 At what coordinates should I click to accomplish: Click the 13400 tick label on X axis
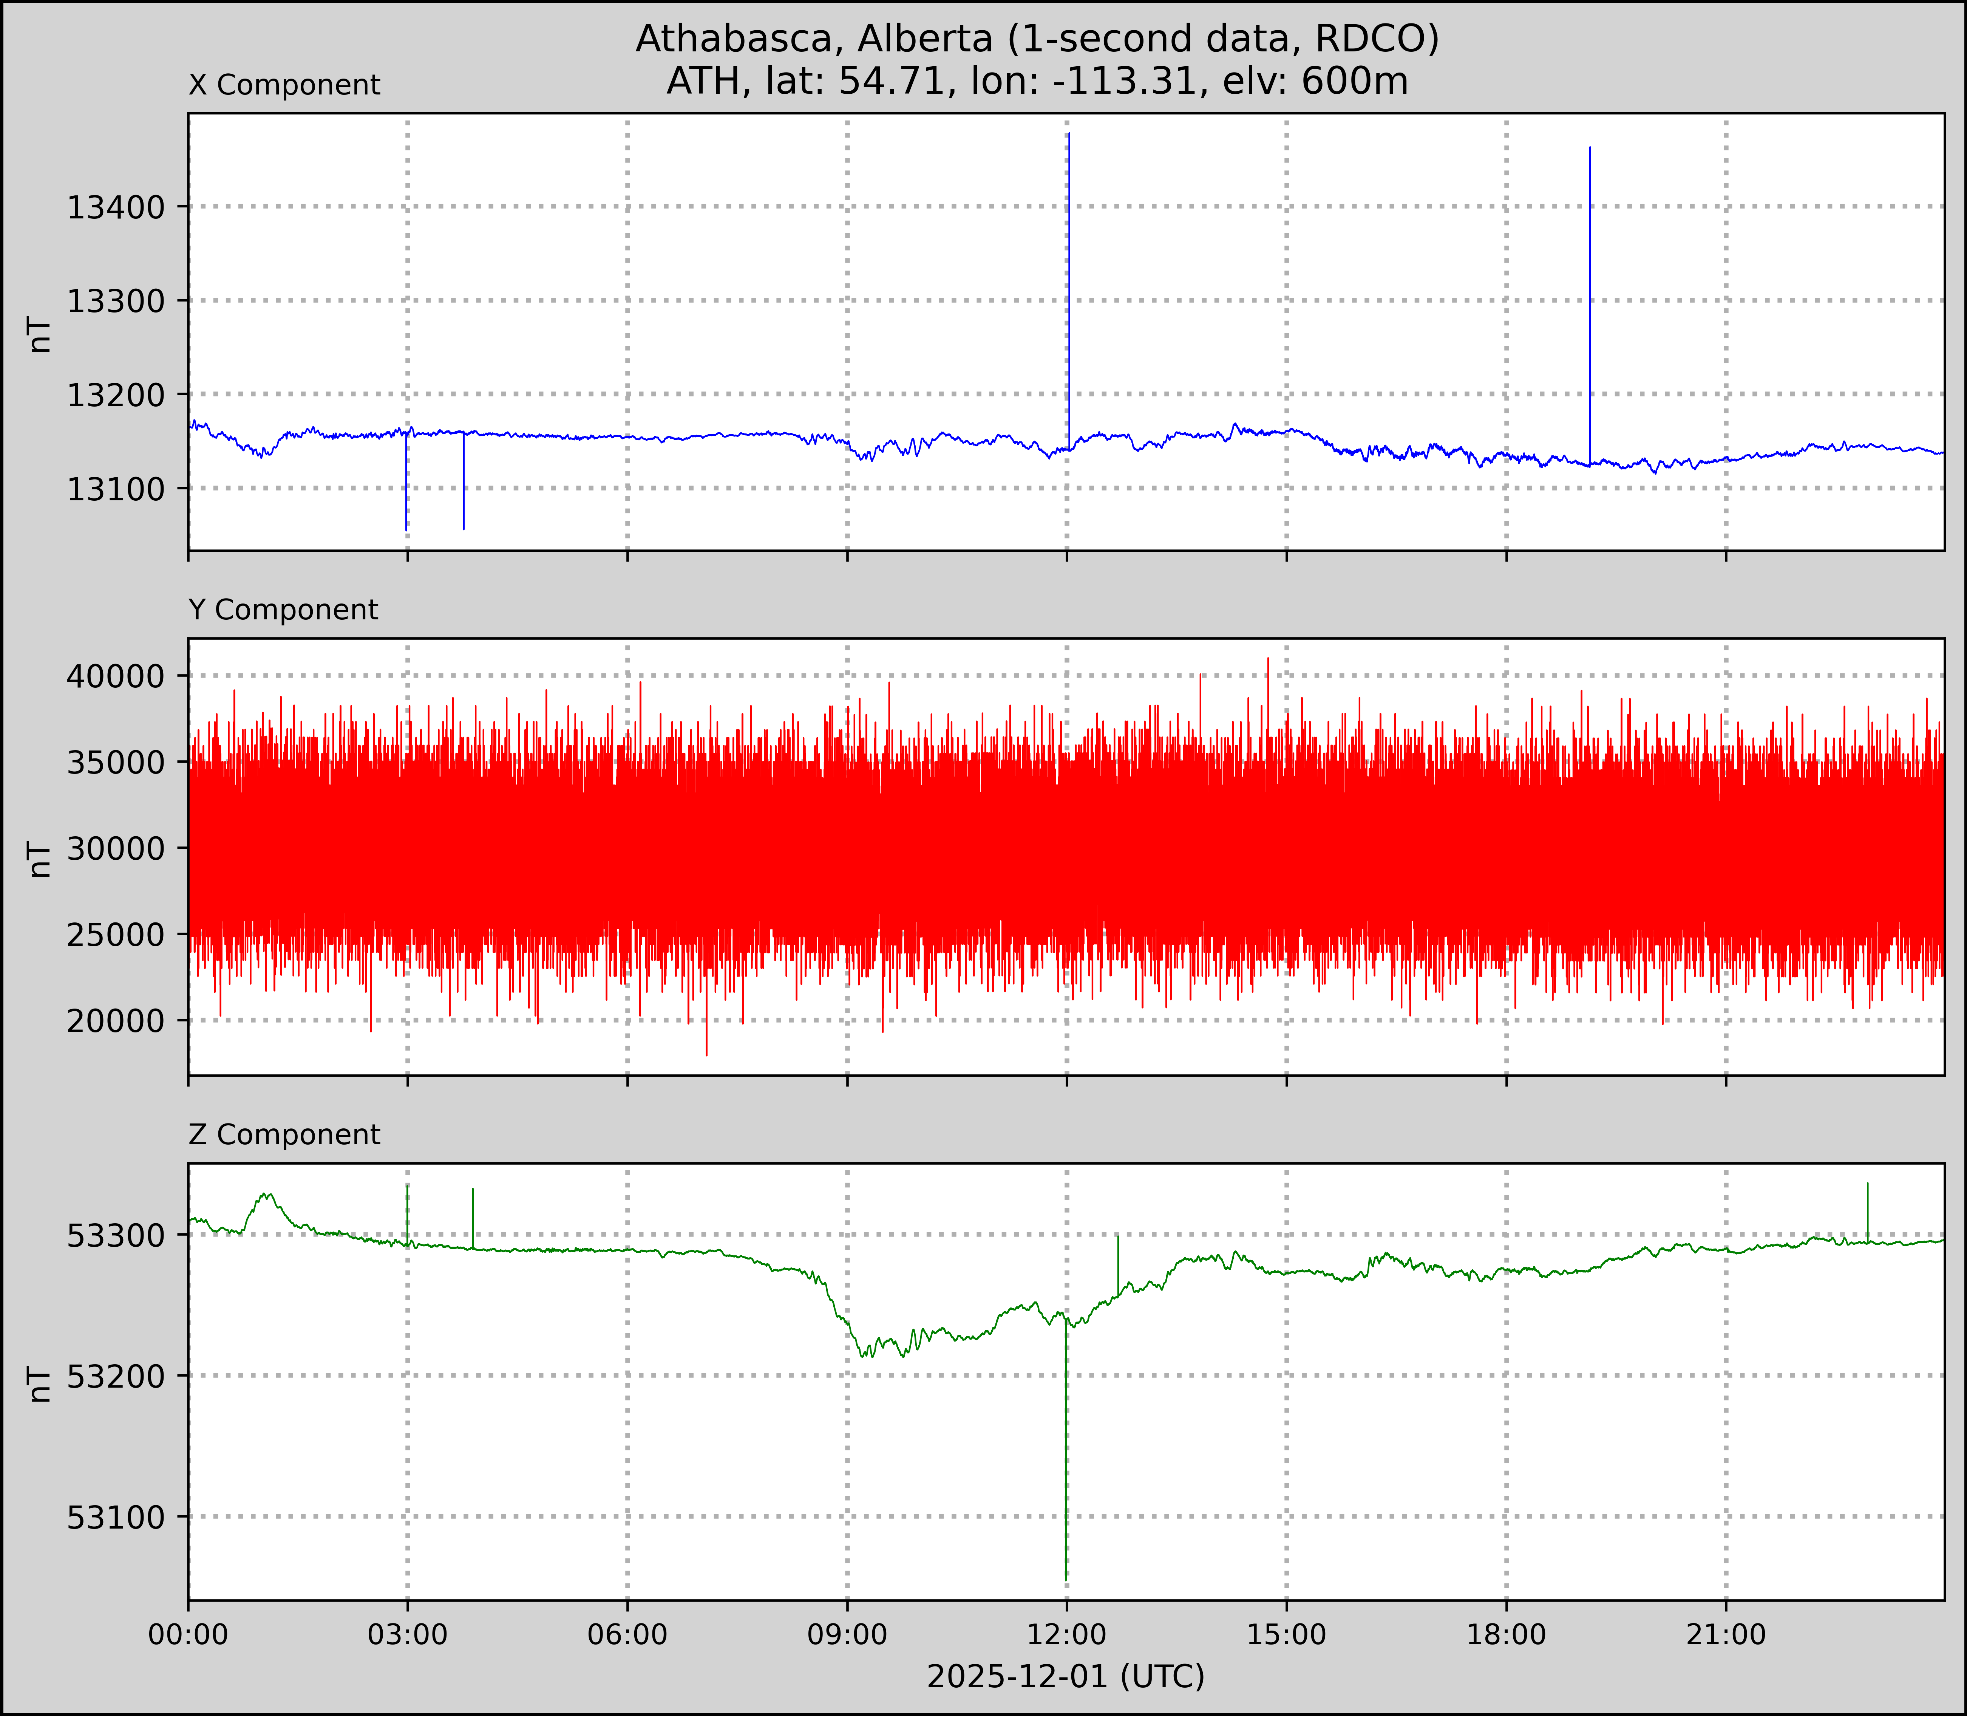pyautogui.click(x=116, y=207)
